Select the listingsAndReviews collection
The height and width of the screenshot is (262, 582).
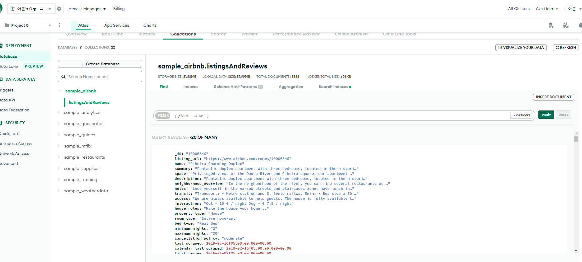tap(89, 102)
